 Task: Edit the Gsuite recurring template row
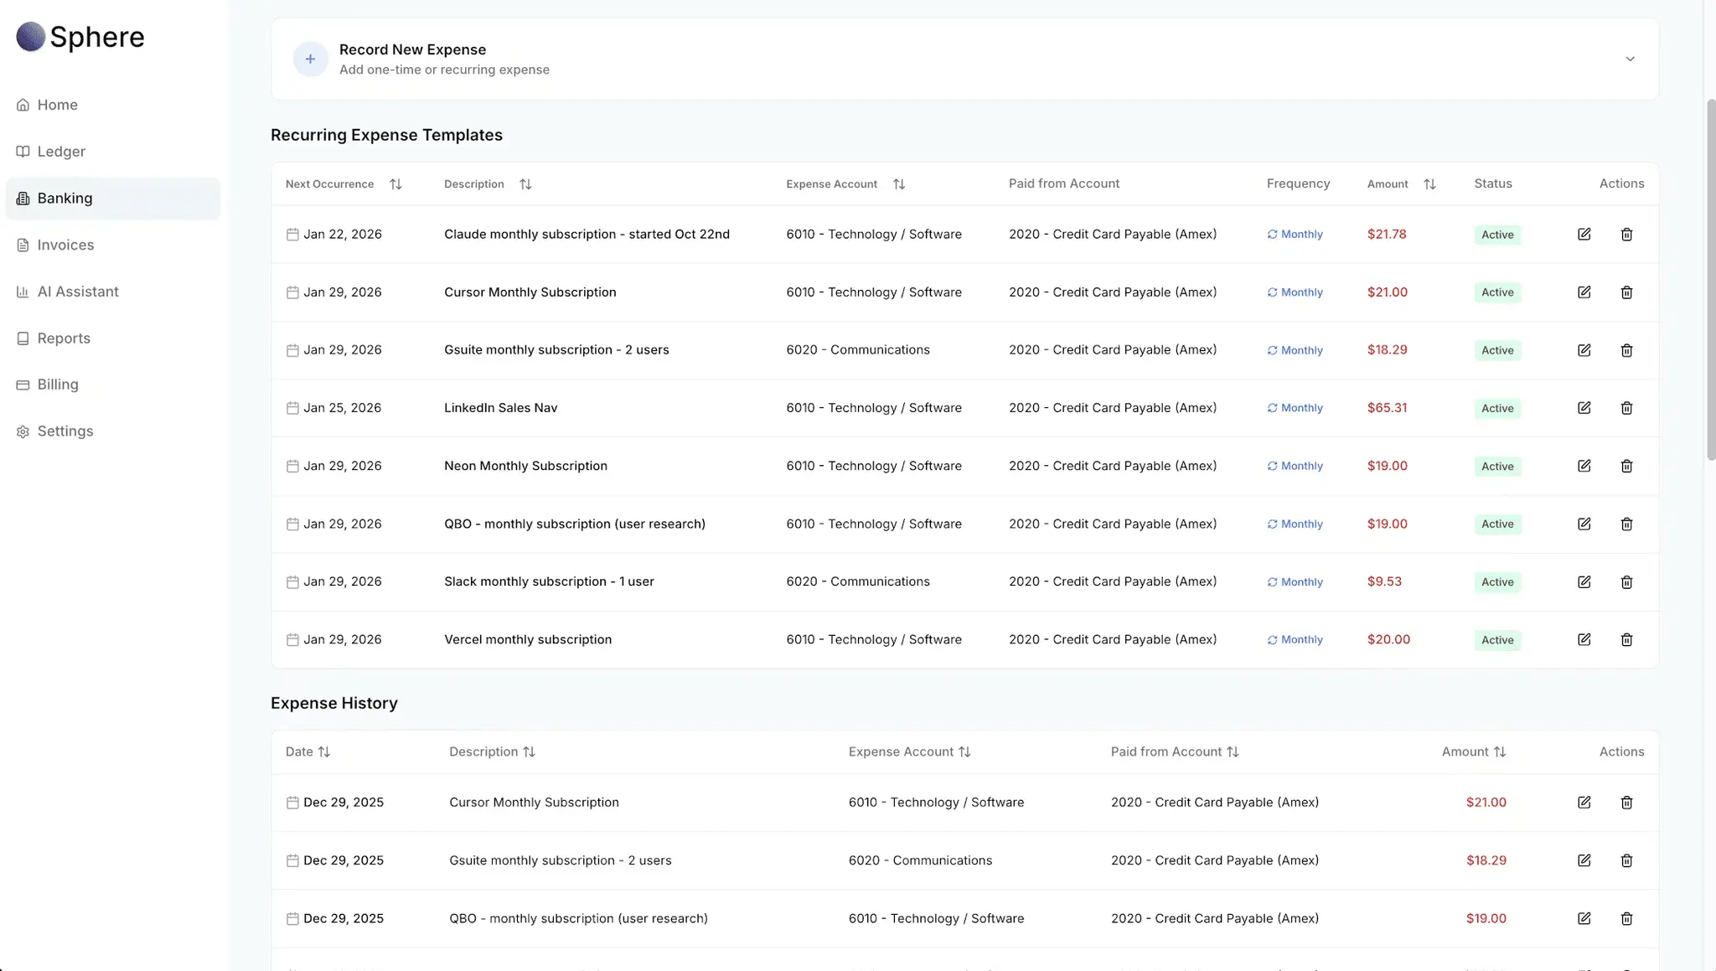tap(1584, 350)
